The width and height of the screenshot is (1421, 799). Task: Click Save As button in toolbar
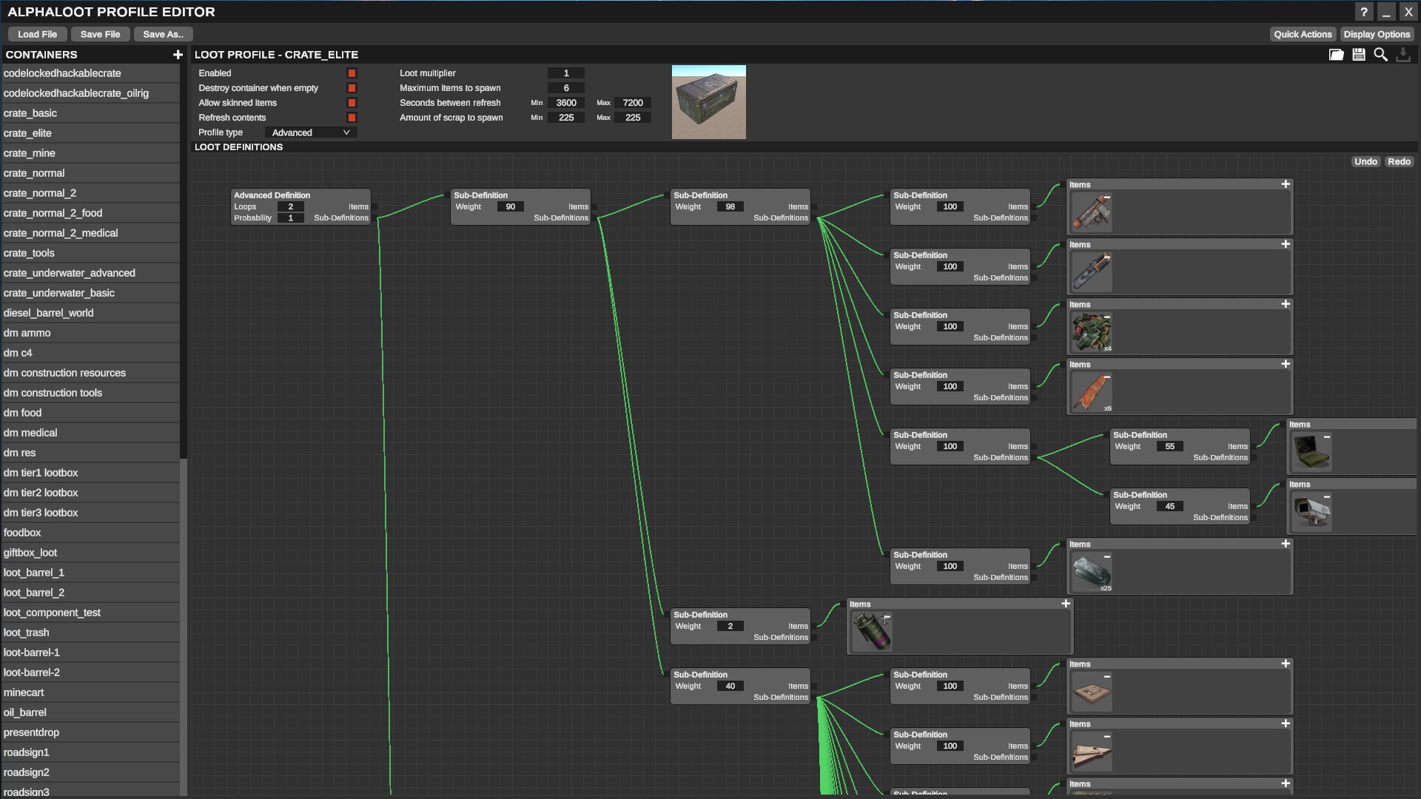click(163, 34)
